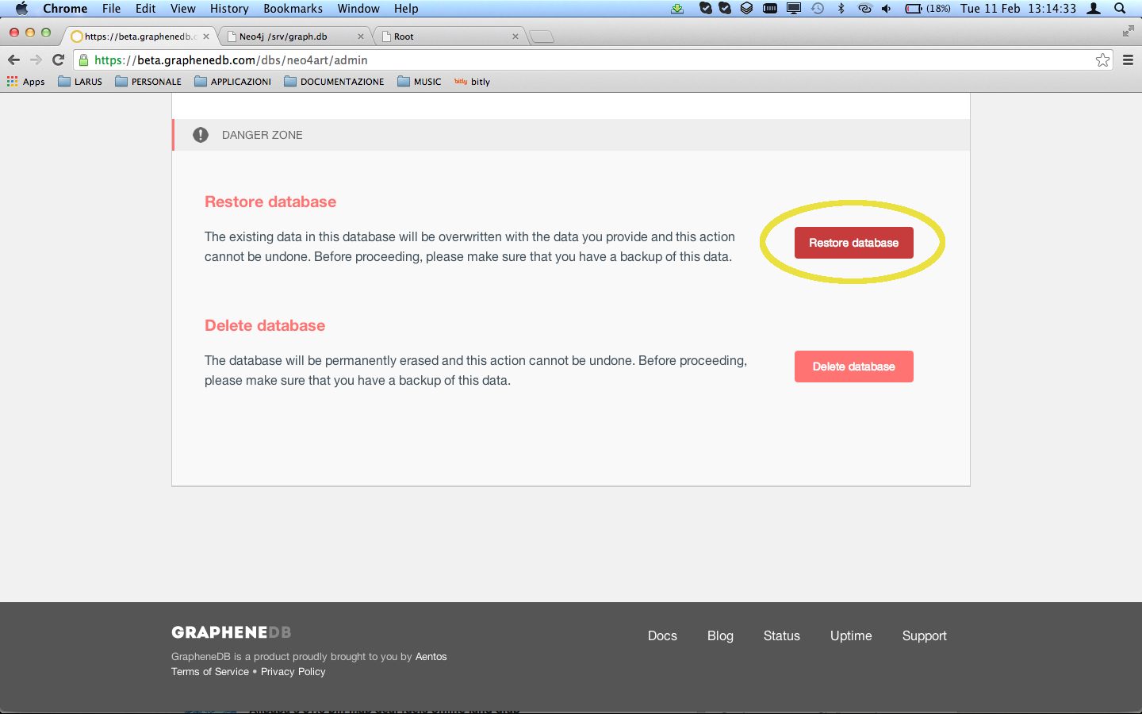The height and width of the screenshot is (714, 1142).
Task: Click the Delete database section heading
Action: pyautogui.click(x=265, y=325)
